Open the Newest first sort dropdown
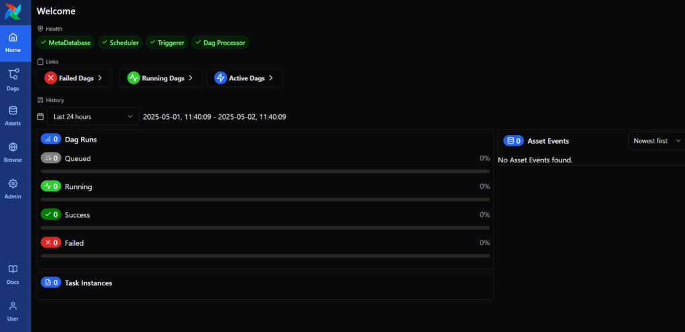The height and width of the screenshot is (332, 685). [x=656, y=141]
